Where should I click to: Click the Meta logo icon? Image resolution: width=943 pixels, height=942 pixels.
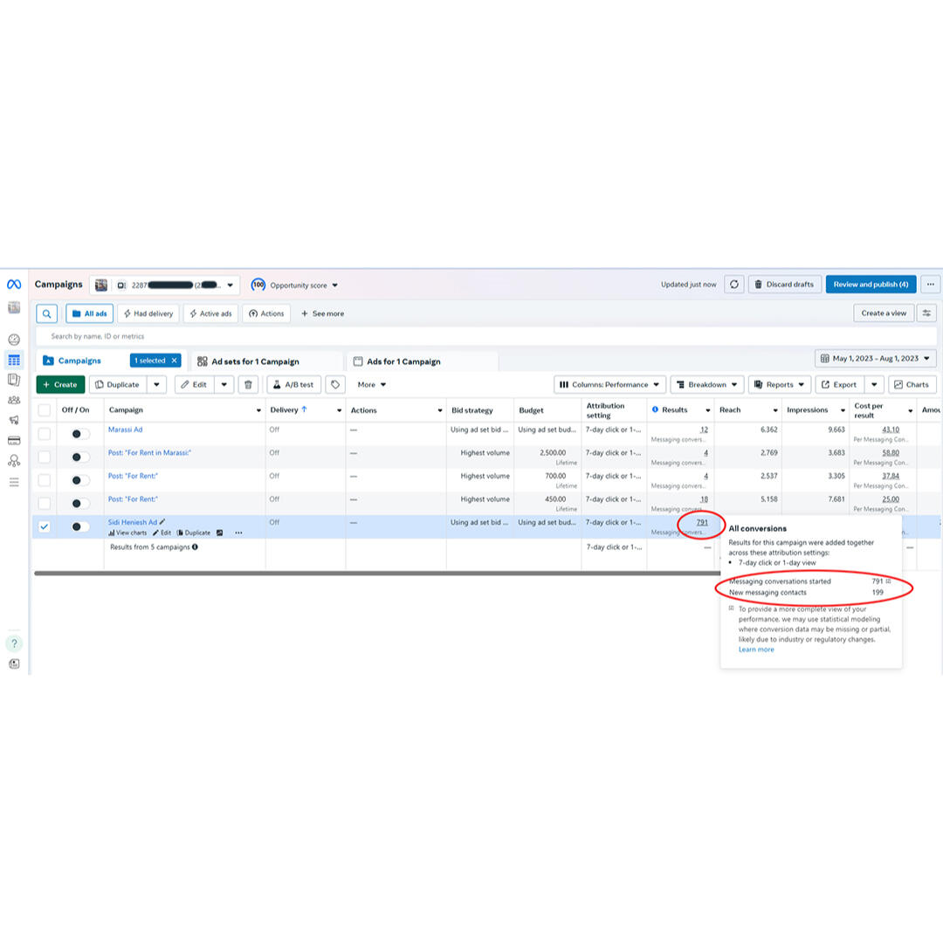point(14,285)
